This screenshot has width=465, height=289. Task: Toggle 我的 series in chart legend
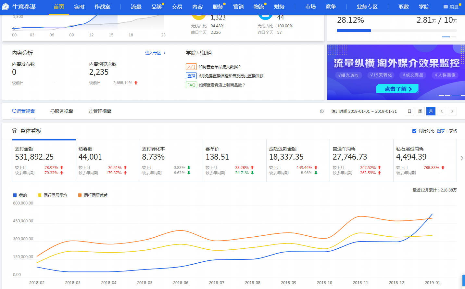coord(20,195)
